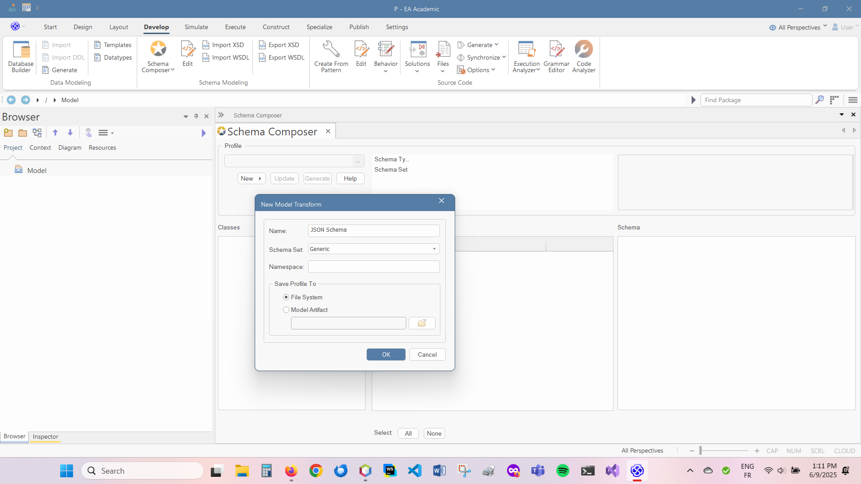The width and height of the screenshot is (861, 484).
Task: Switch to the Design ribbon tab
Action: click(83, 27)
